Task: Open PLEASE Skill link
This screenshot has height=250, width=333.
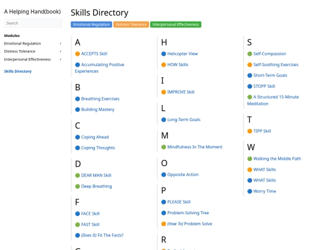Action: [x=179, y=202]
